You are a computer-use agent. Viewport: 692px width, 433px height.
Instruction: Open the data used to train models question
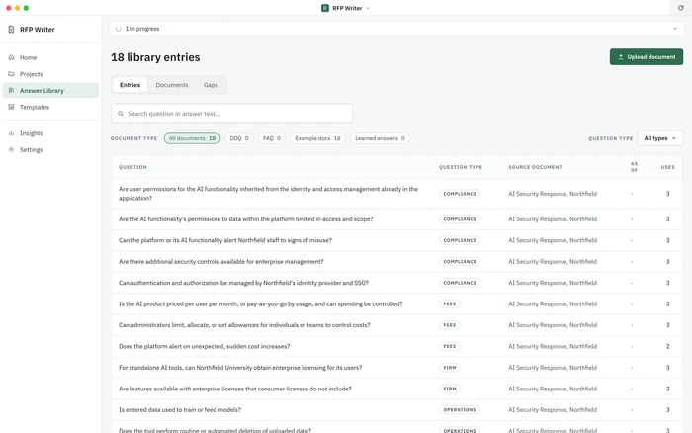coord(396,409)
